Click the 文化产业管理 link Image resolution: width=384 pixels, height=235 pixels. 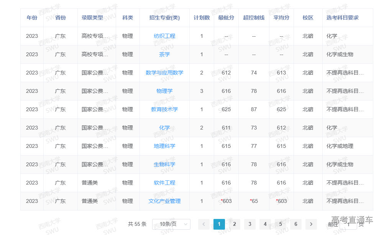click(164, 201)
